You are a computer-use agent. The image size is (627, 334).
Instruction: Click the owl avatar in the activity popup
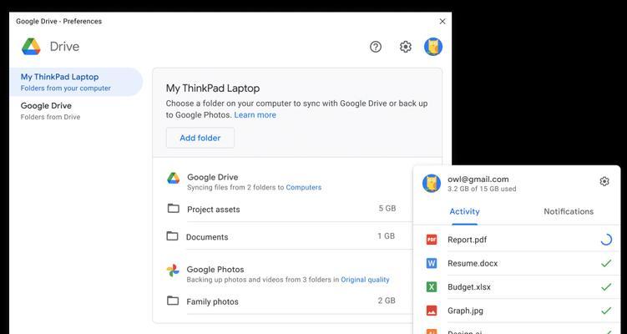432,183
